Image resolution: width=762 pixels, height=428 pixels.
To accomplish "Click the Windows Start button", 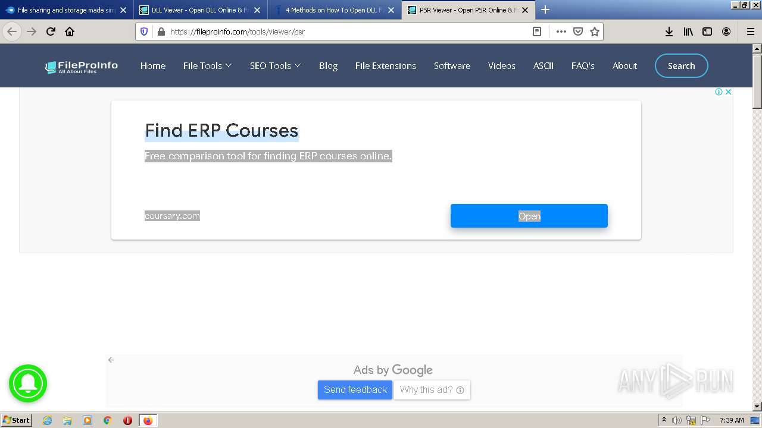I will [x=16, y=420].
